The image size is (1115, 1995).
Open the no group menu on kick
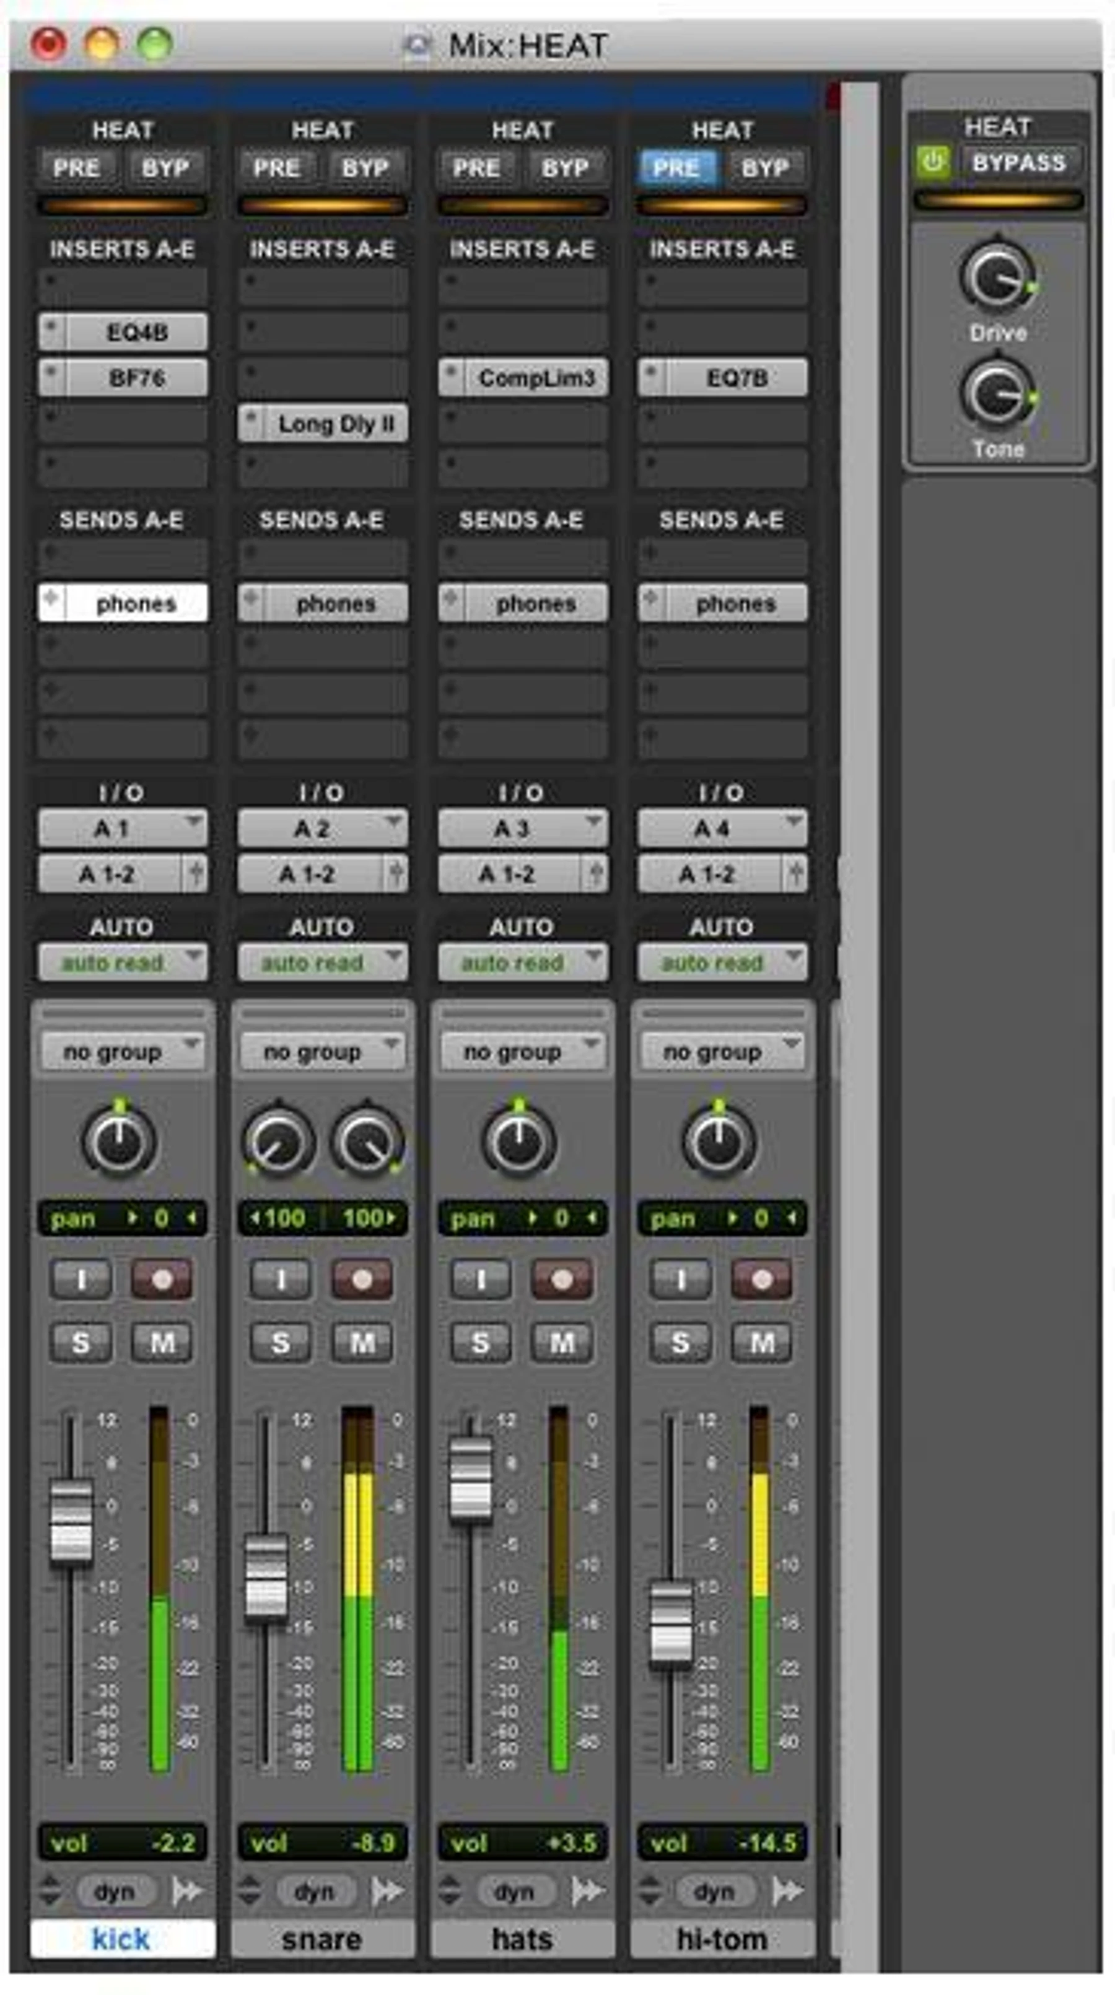(123, 1052)
